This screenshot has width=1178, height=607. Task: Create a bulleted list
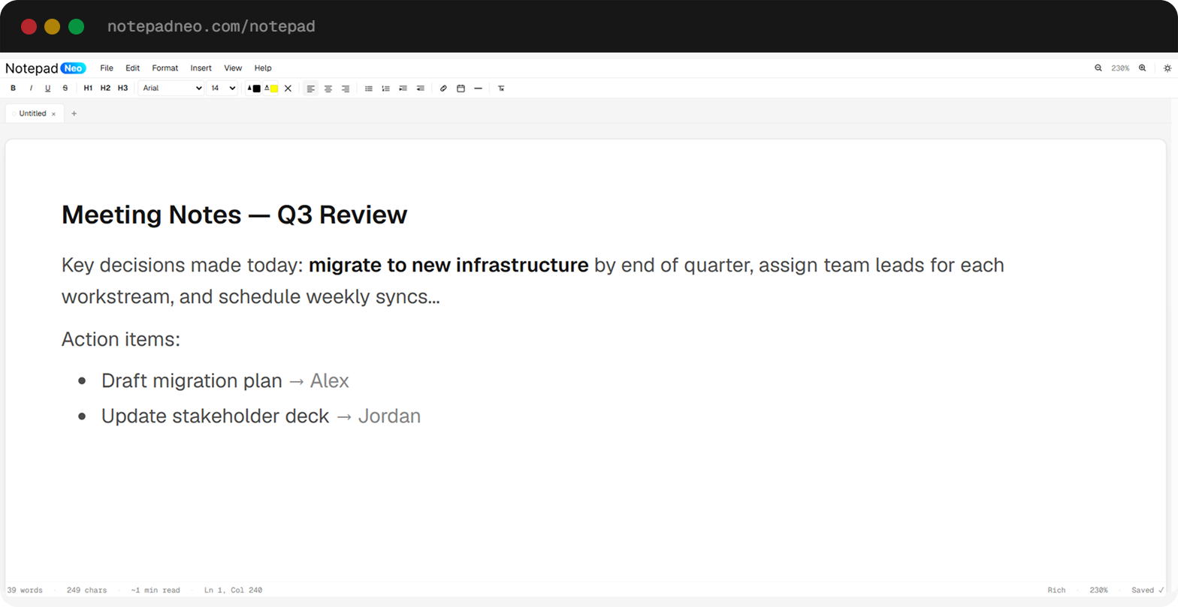[x=368, y=89]
